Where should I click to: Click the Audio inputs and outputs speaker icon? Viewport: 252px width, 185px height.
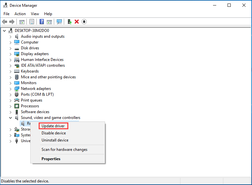pyautogui.click(x=16, y=36)
